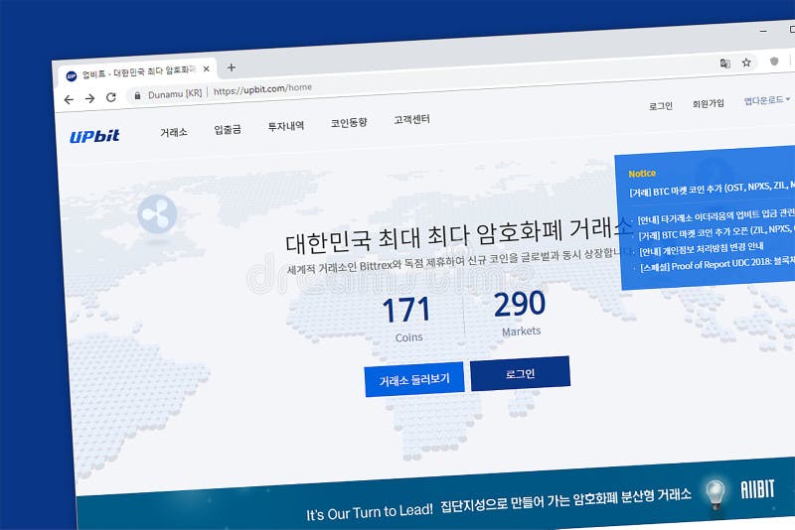Expand the 앱다운로드 dropdown
Viewport: 795px width, 530px height.
click(767, 100)
